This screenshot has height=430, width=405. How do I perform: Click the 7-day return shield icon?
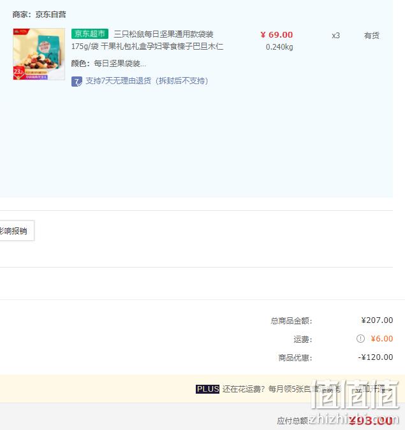[x=77, y=82]
